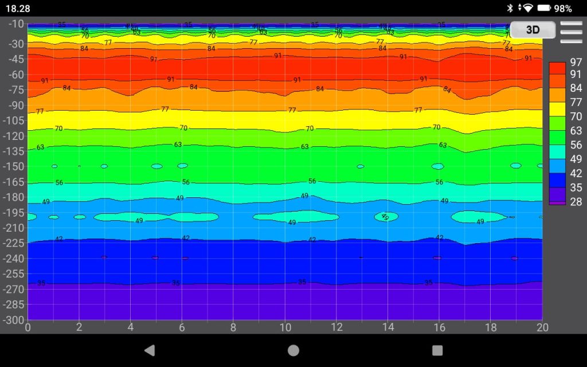Tap the Android back navigation button

(x=150, y=350)
